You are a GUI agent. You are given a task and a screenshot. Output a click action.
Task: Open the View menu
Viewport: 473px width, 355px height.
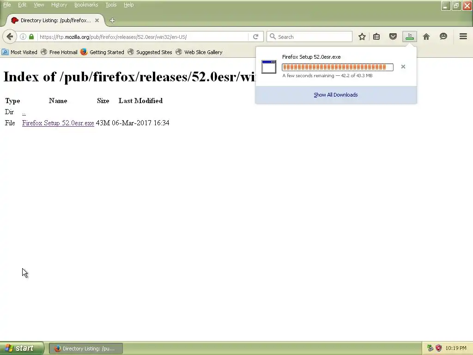[39, 5]
